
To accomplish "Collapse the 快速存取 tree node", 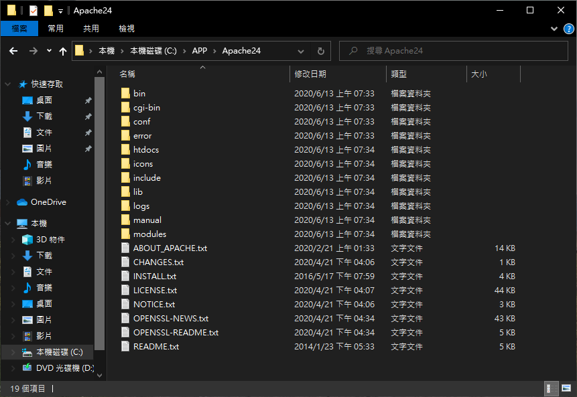I will (x=8, y=84).
